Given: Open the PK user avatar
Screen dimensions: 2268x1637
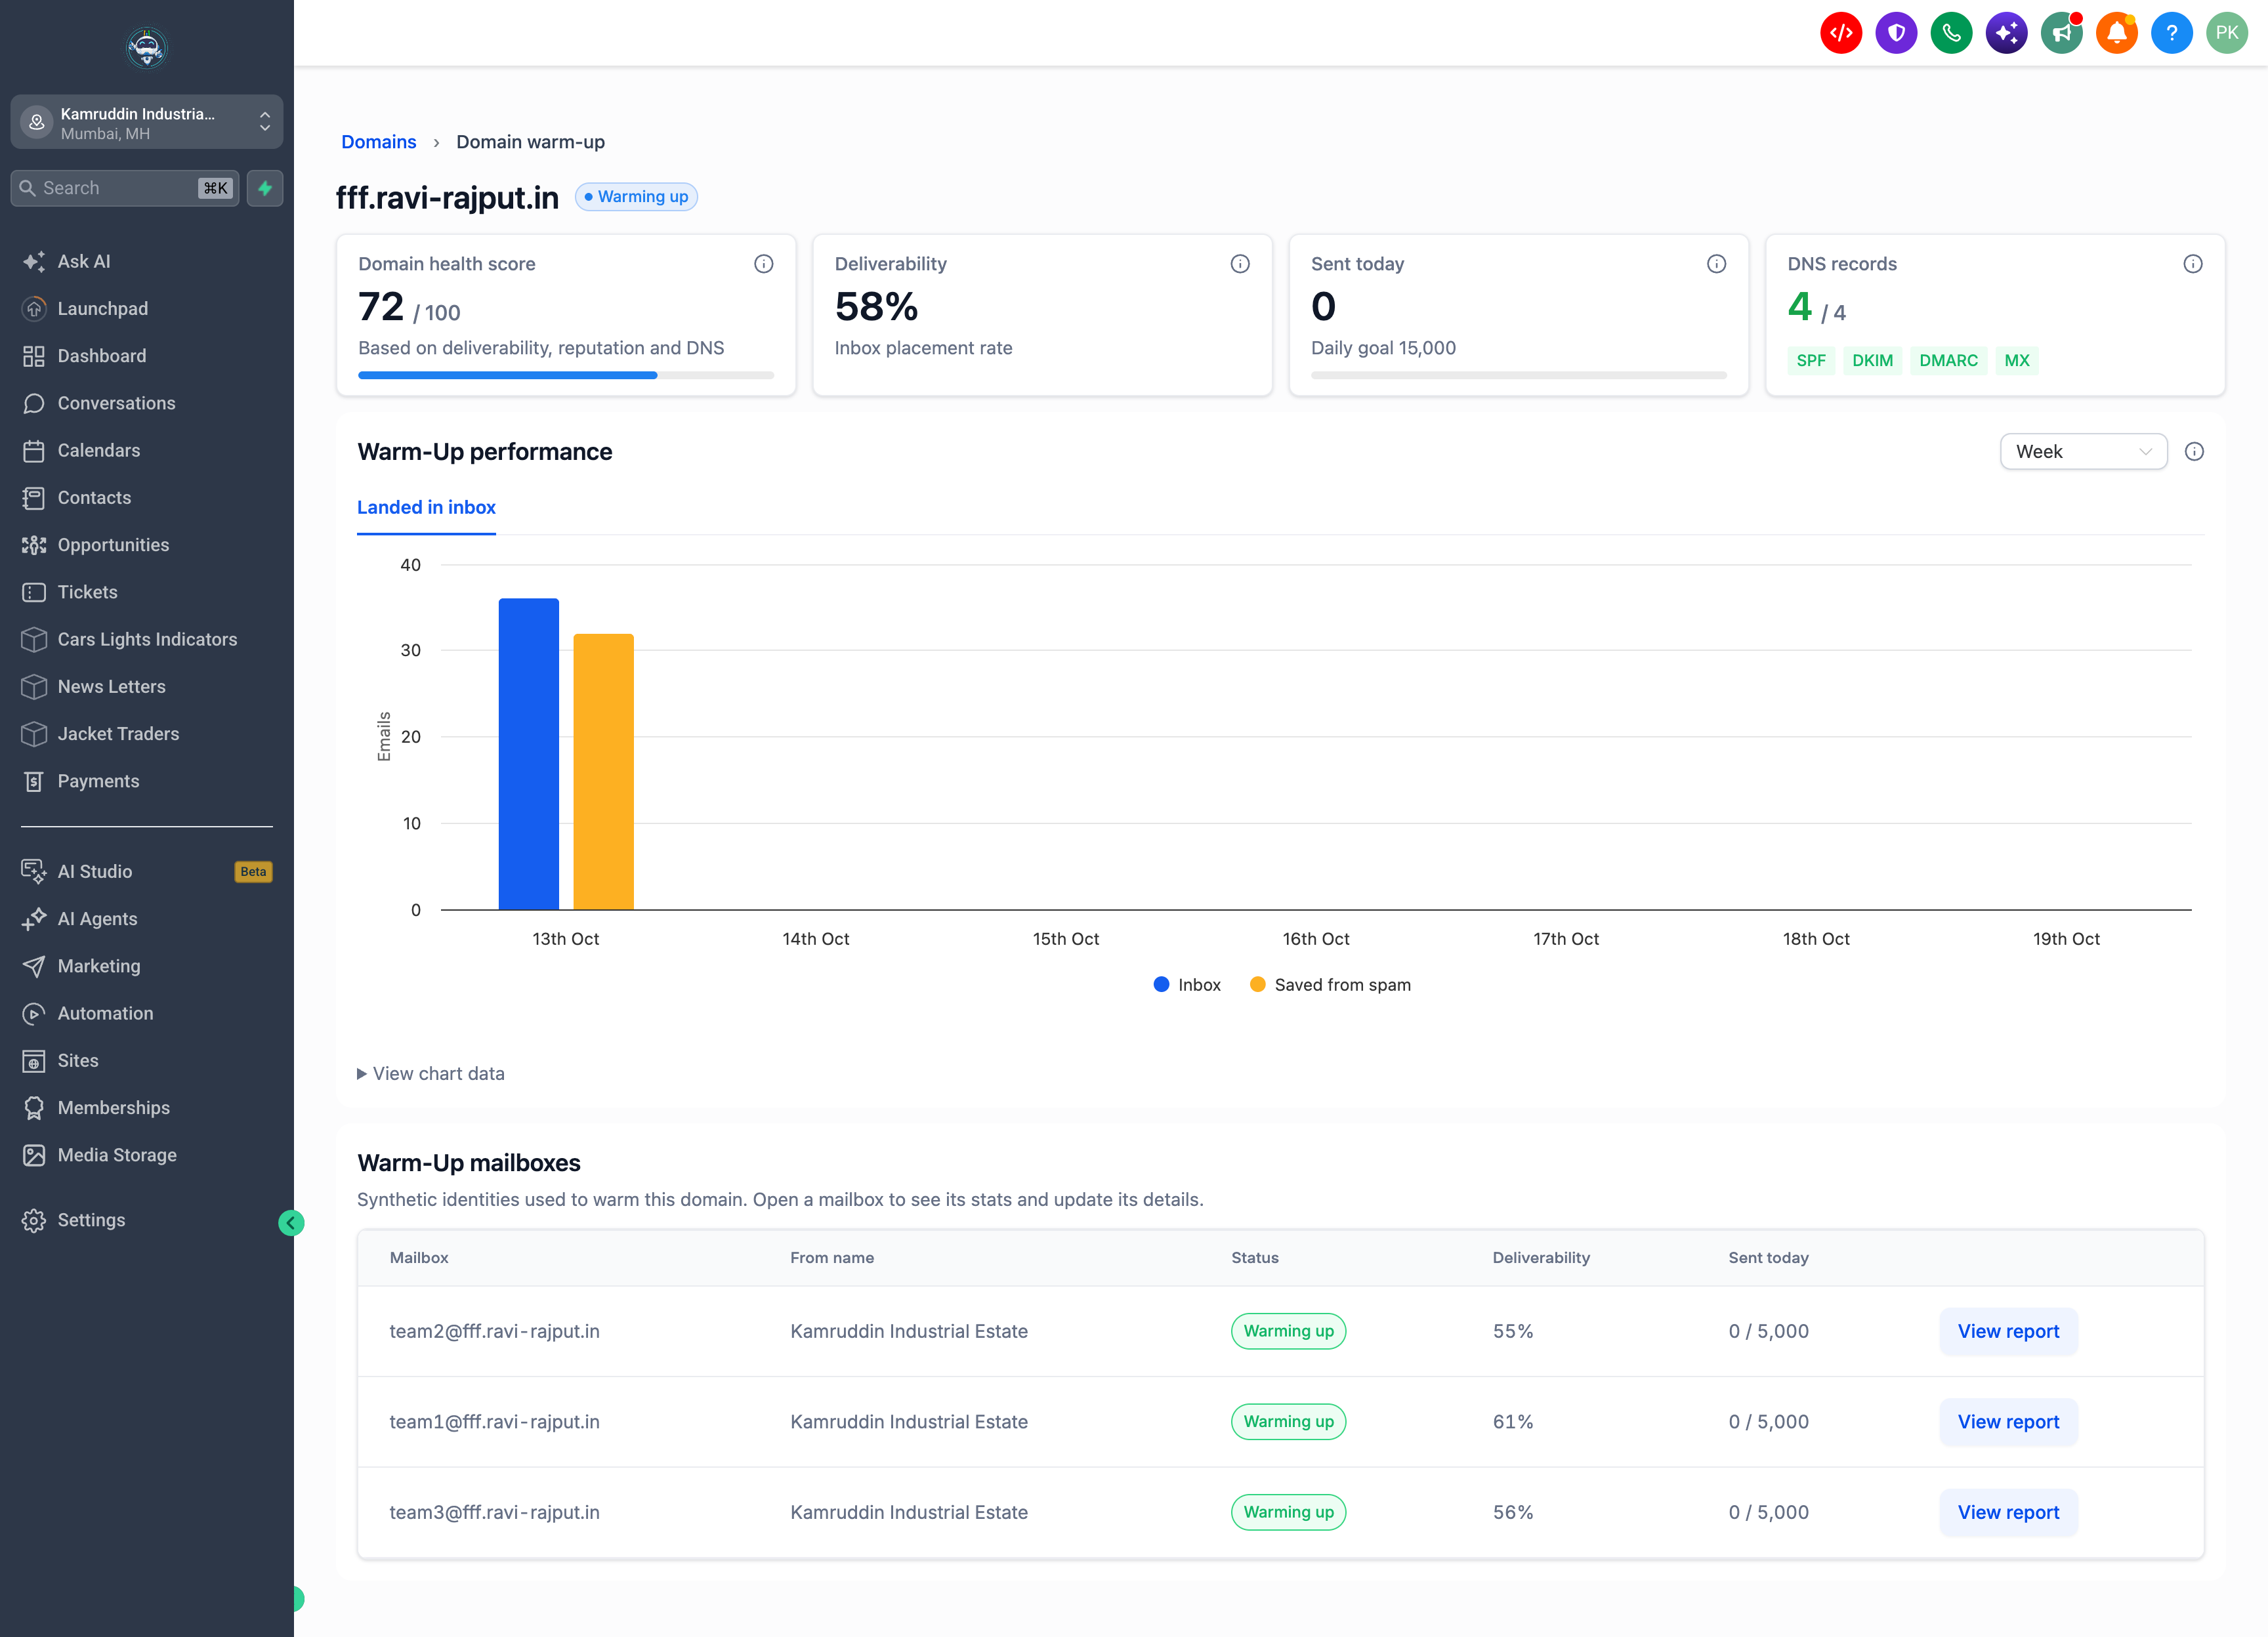Looking at the screenshot, I should [2227, 33].
